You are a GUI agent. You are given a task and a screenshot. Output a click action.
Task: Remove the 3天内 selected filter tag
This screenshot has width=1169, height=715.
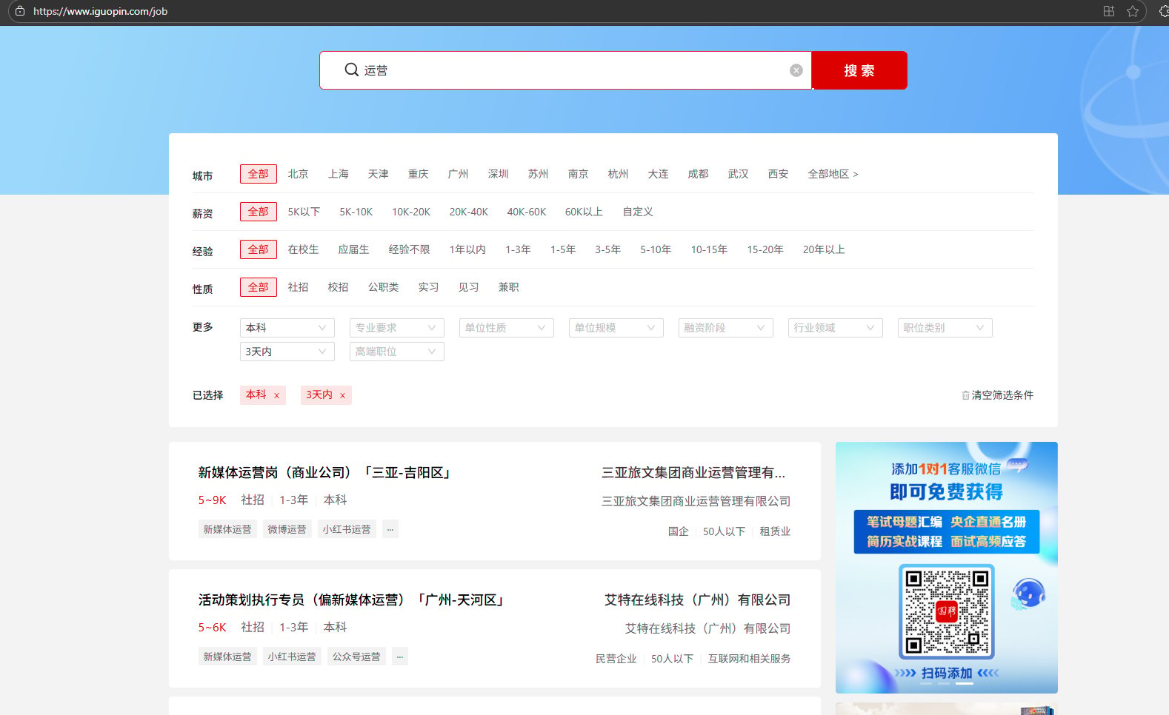[342, 396]
